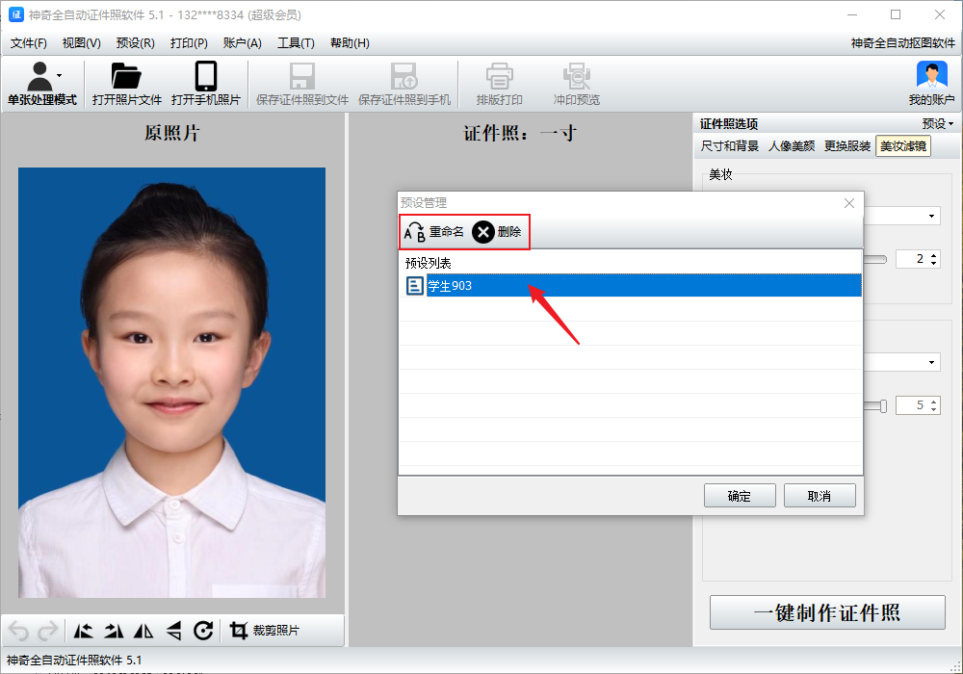Click the original photo of the girl
963x674 pixels.
(x=172, y=382)
